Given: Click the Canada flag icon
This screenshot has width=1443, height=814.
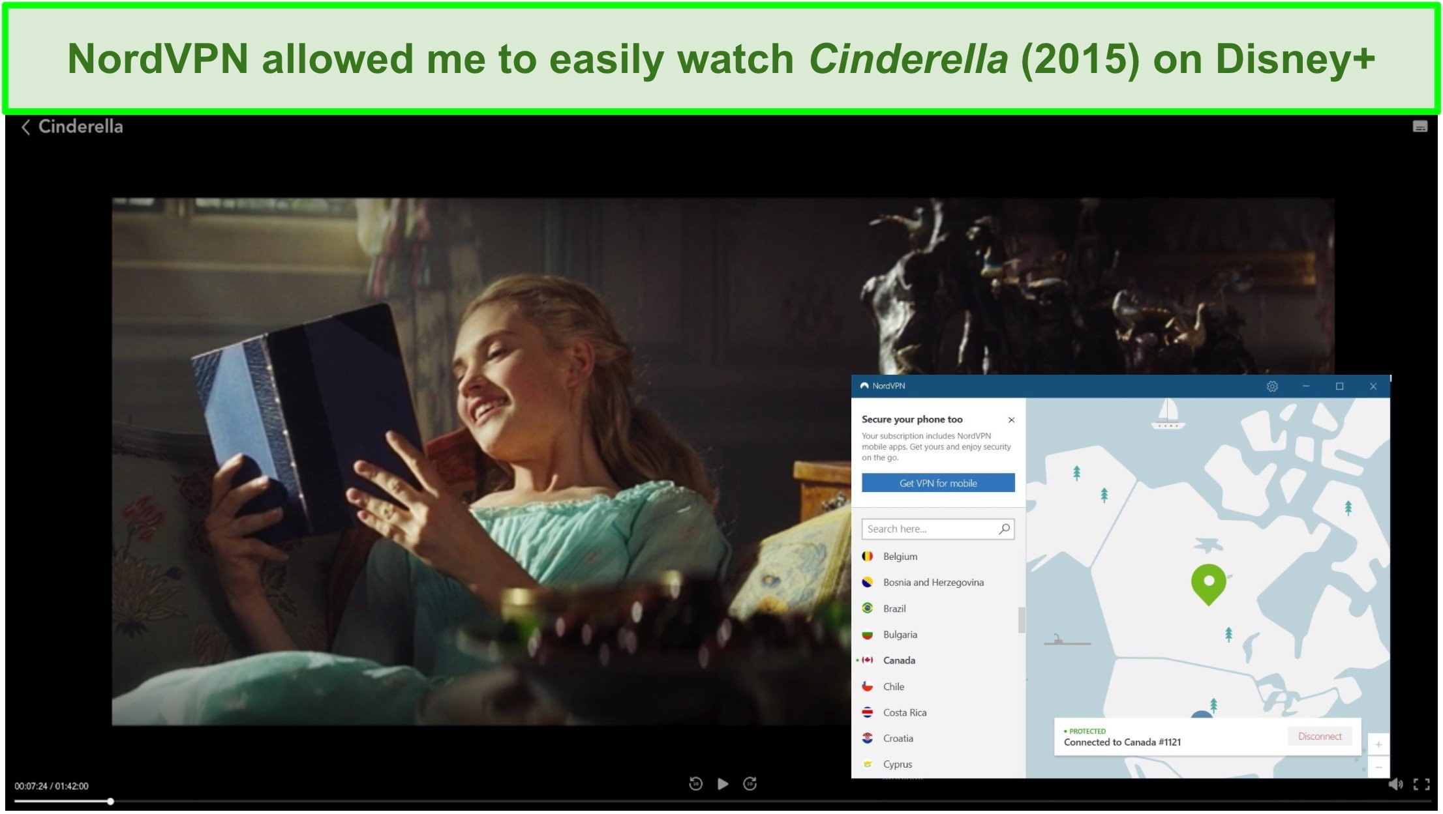Looking at the screenshot, I should (x=868, y=661).
